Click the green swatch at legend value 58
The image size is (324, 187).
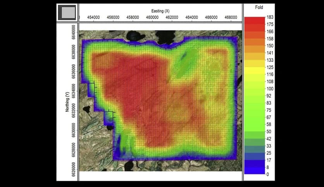tap(254, 124)
